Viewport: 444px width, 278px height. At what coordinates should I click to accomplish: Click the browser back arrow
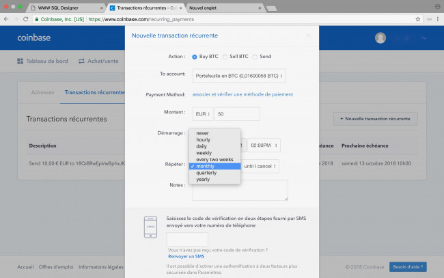6,19
